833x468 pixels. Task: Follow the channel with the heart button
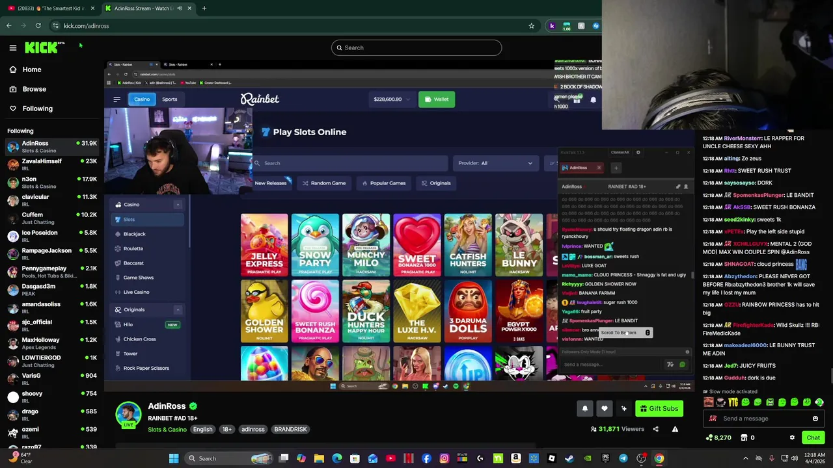click(605, 408)
